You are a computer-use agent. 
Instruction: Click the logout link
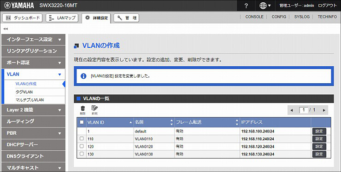point(327,6)
